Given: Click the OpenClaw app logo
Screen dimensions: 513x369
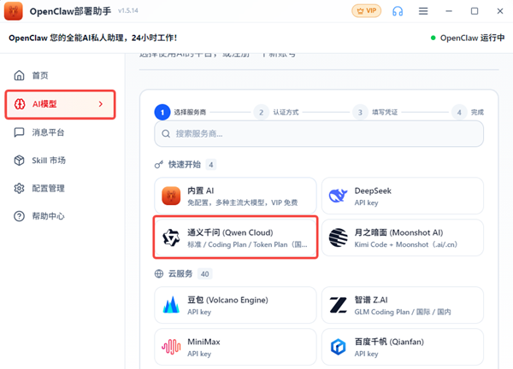Looking at the screenshot, I should point(14,11).
